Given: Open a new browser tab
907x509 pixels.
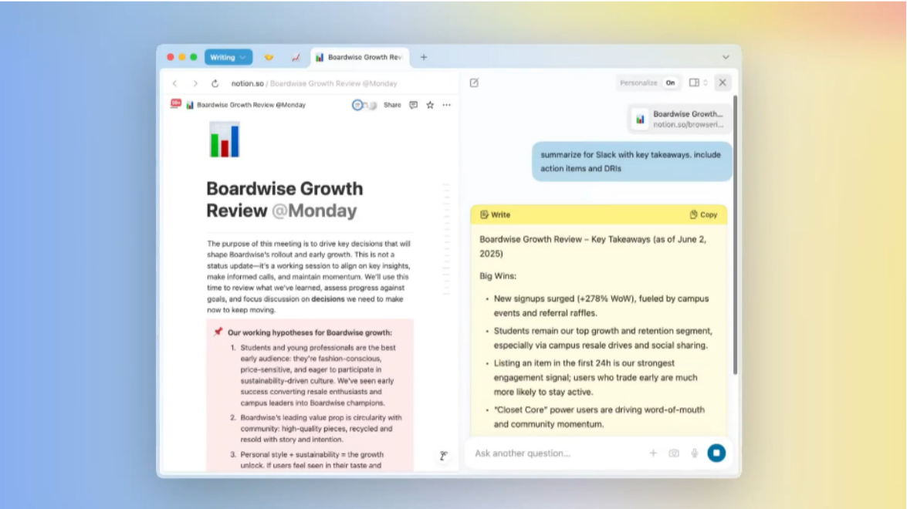Looking at the screenshot, I should pyautogui.click(x=424, y=57).
